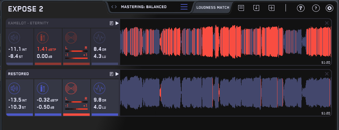Open the help question mark icon

[x=316, y=8]
